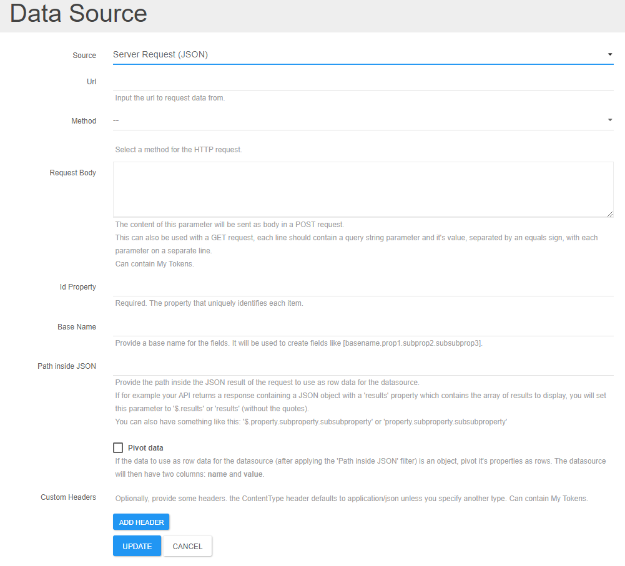Screen dimensions: 625x566
Task: Focus the Url input field
Action: [363, 82]
